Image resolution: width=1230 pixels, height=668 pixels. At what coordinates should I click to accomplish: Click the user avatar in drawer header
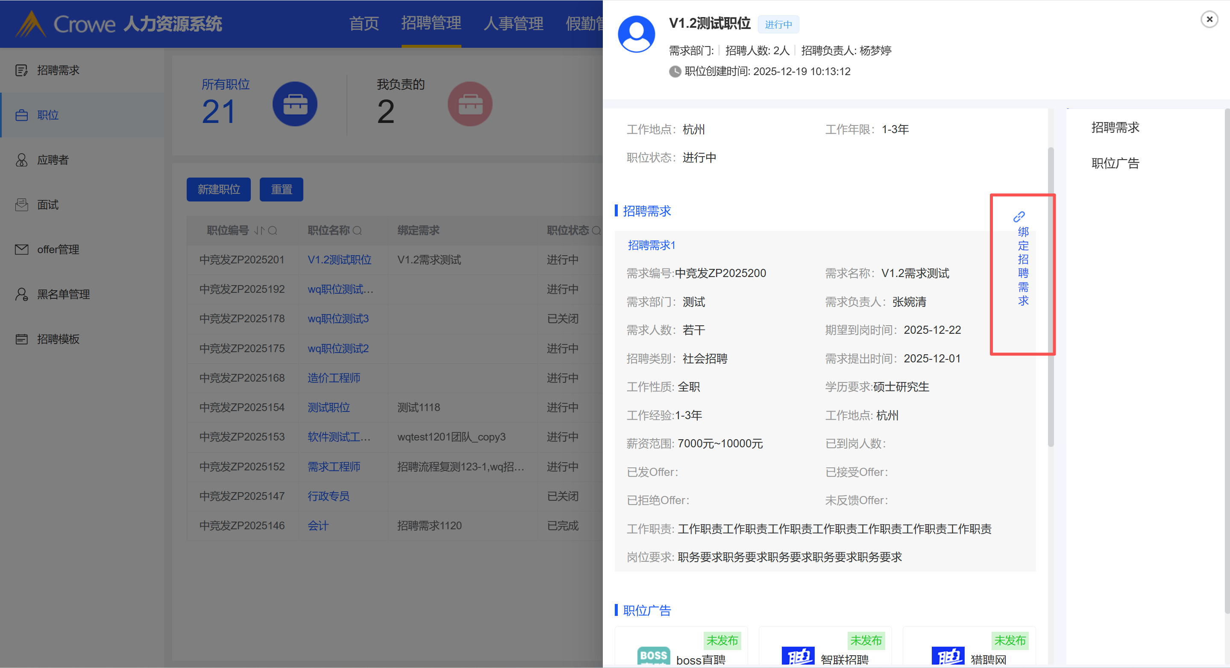(636, 34)
